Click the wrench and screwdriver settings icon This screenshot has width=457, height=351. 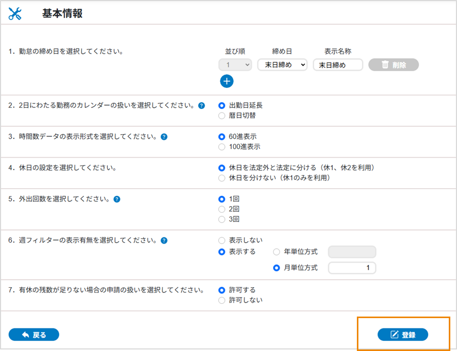click(x=15, y=14)
